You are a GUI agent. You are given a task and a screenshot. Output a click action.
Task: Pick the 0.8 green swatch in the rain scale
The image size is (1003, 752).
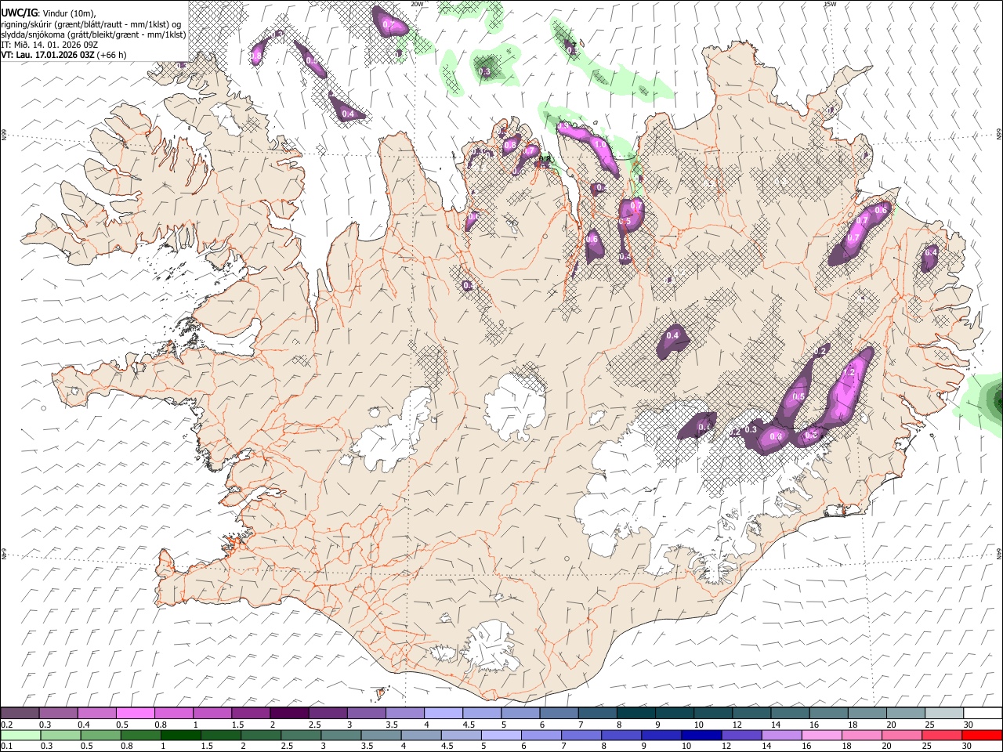tap(140, 736)
